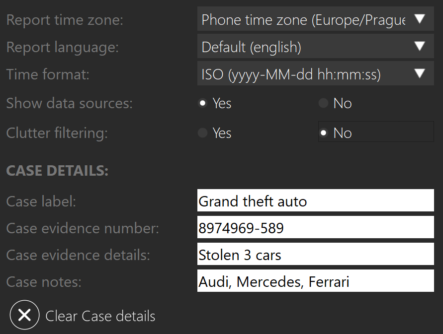Click the Case evidence details field
443x334 pixels.
316,254
